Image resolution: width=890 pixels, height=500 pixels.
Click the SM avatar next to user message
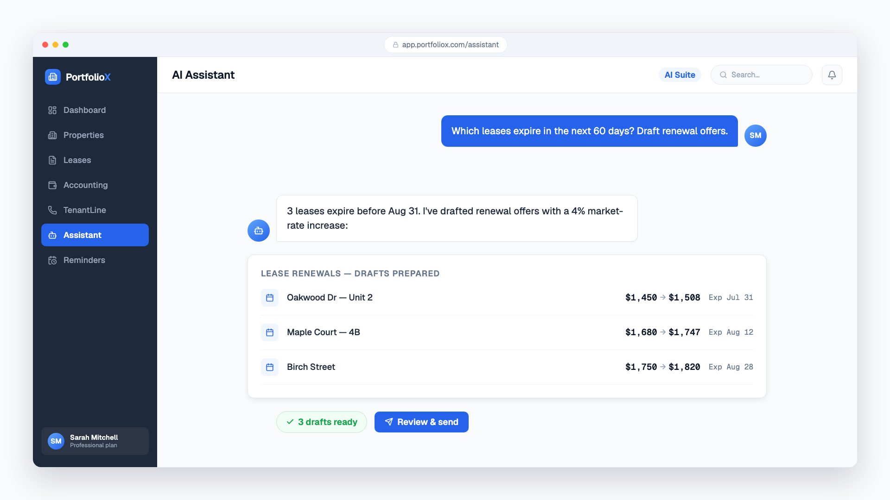(x=756, y=136)
